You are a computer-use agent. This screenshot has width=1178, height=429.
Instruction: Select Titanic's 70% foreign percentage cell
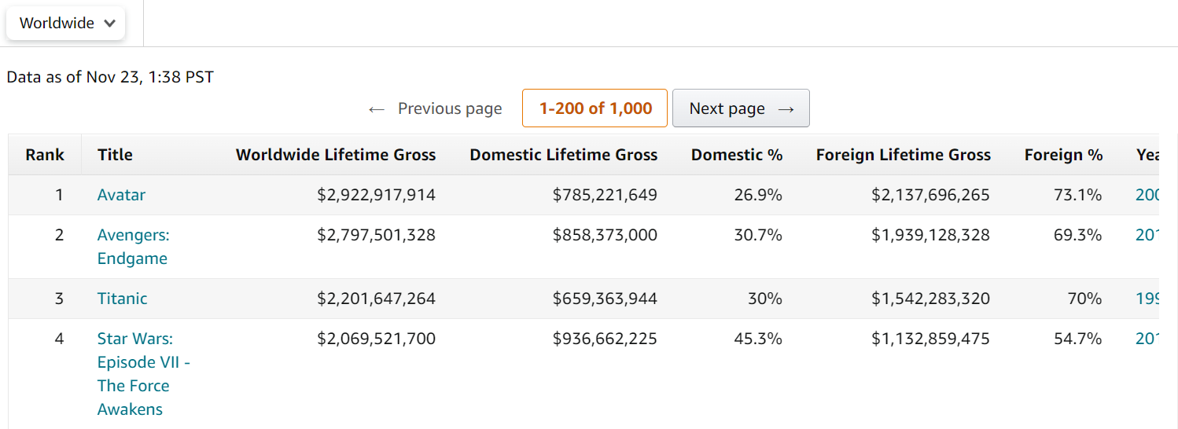coord(1085,299)
